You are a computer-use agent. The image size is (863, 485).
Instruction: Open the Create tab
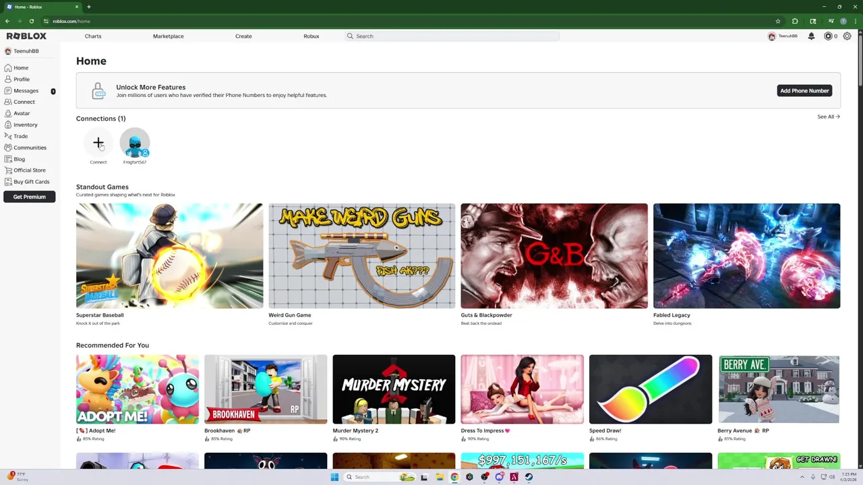[x=243, y=36]
